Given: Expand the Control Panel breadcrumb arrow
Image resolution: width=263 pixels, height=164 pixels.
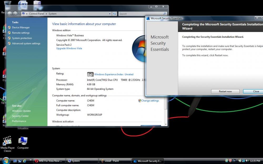Looking at the screenshot, I should coord(47,14).
